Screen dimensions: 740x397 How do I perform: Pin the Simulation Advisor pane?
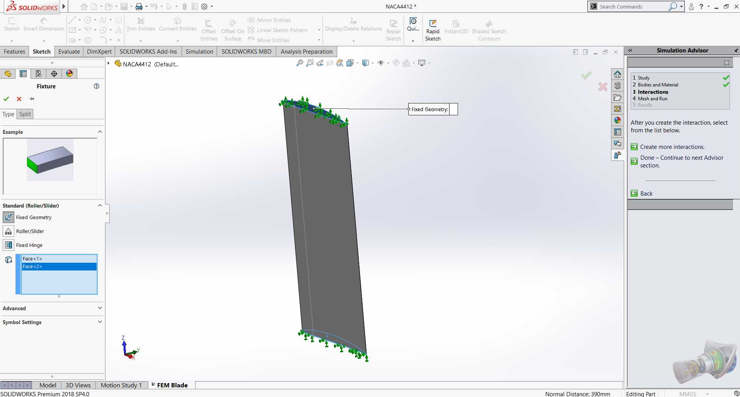(x=736, y=51)
